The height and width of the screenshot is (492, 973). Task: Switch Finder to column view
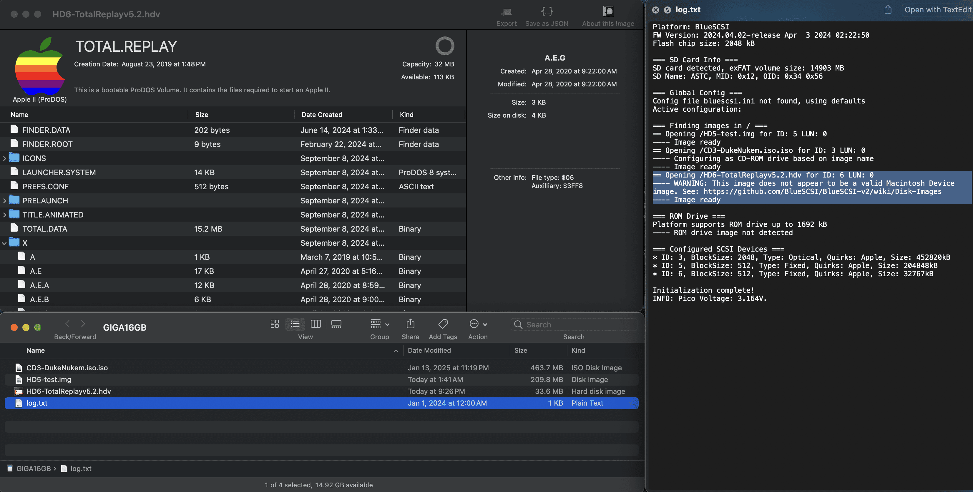[316, 324]
